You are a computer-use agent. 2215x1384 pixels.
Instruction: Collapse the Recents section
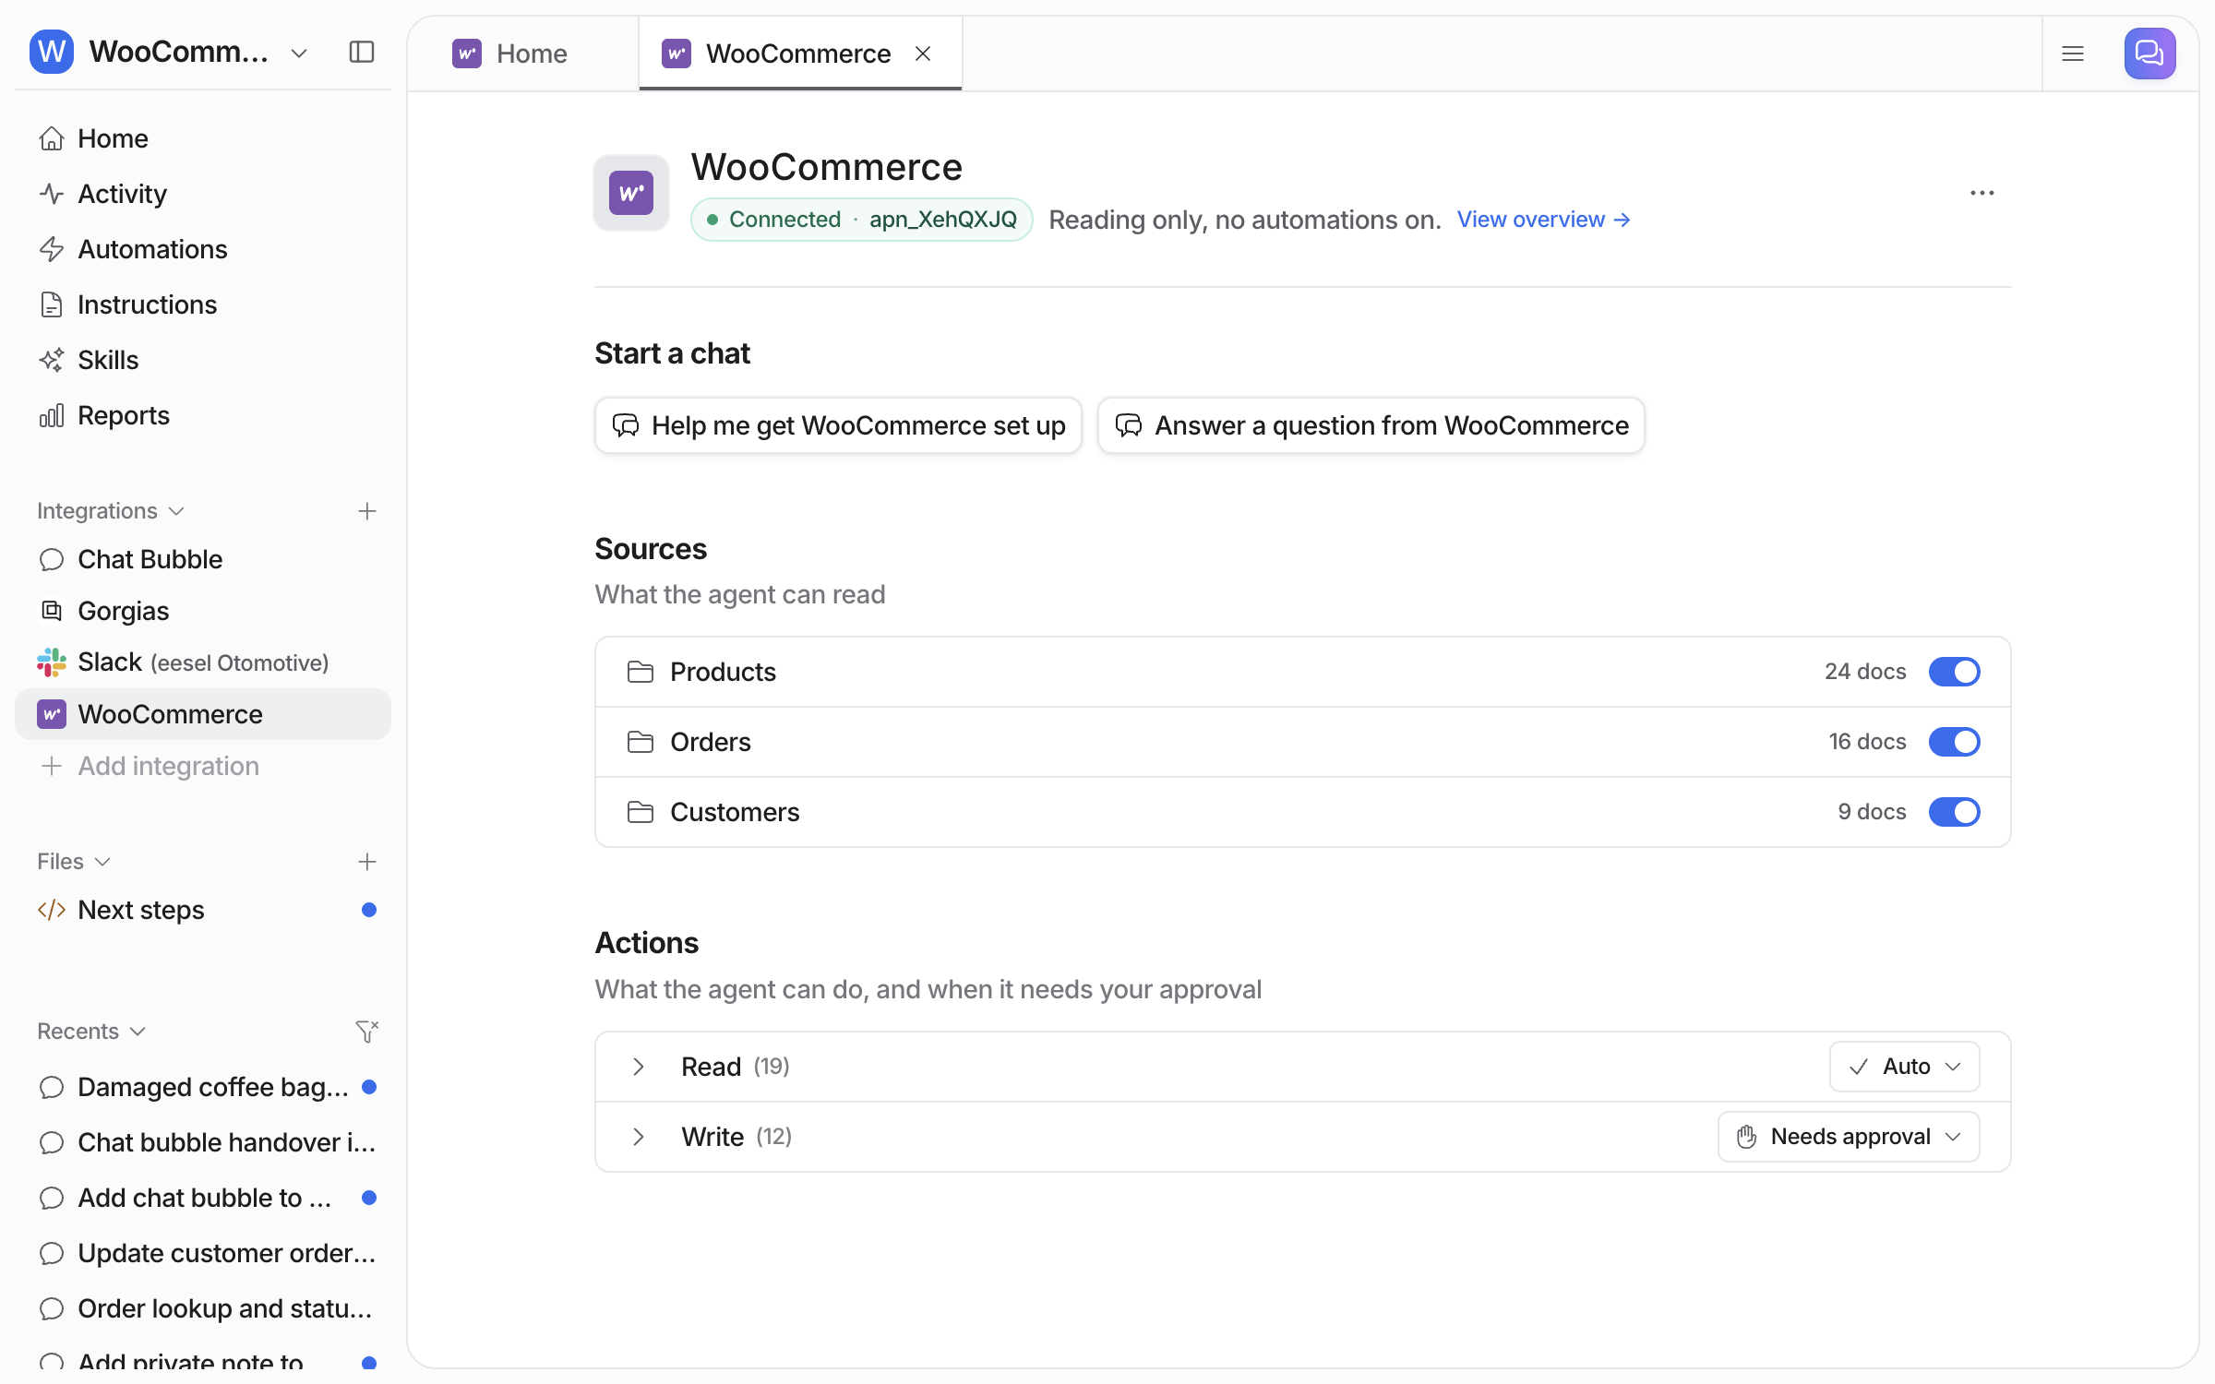click(x=91, y=1032)
